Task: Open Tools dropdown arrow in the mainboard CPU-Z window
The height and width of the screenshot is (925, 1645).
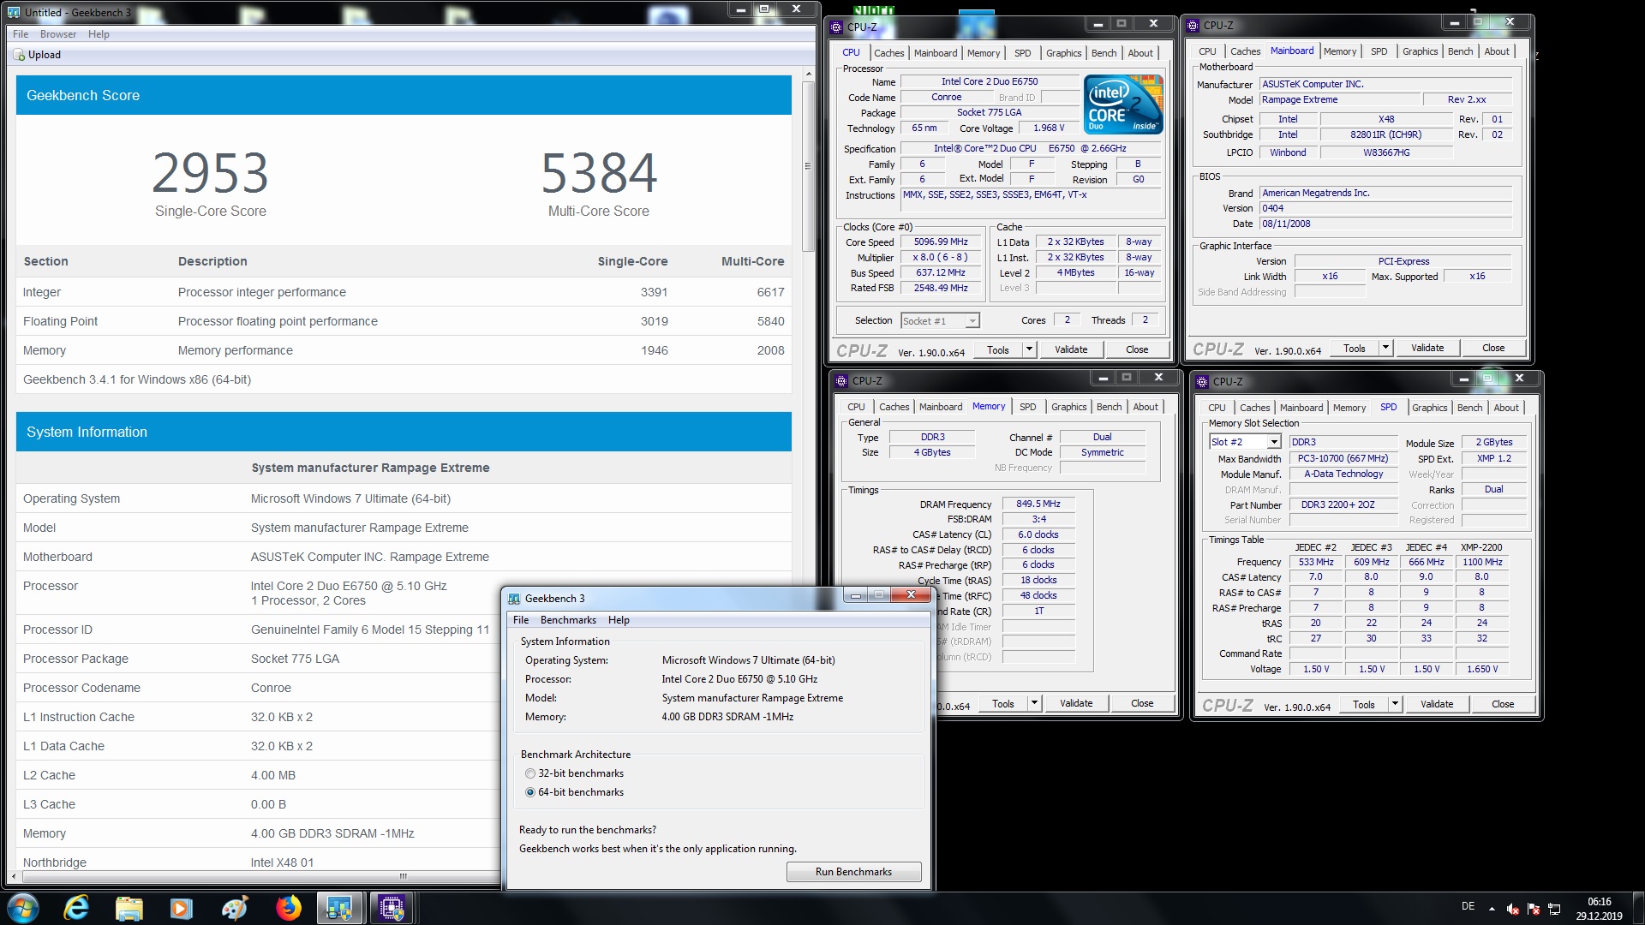Action: click(1385, 348)
